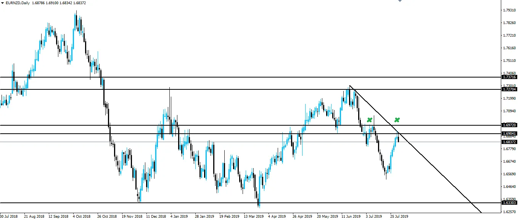The image size is (518, 220).
Task: Click the 1.65690 price scale label
Action: (x=510, y=174)
